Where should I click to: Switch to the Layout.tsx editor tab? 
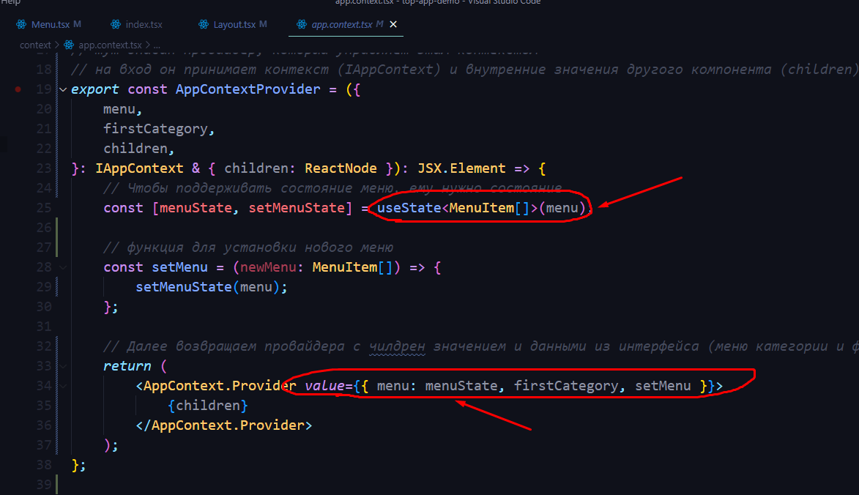pos(233,25)
